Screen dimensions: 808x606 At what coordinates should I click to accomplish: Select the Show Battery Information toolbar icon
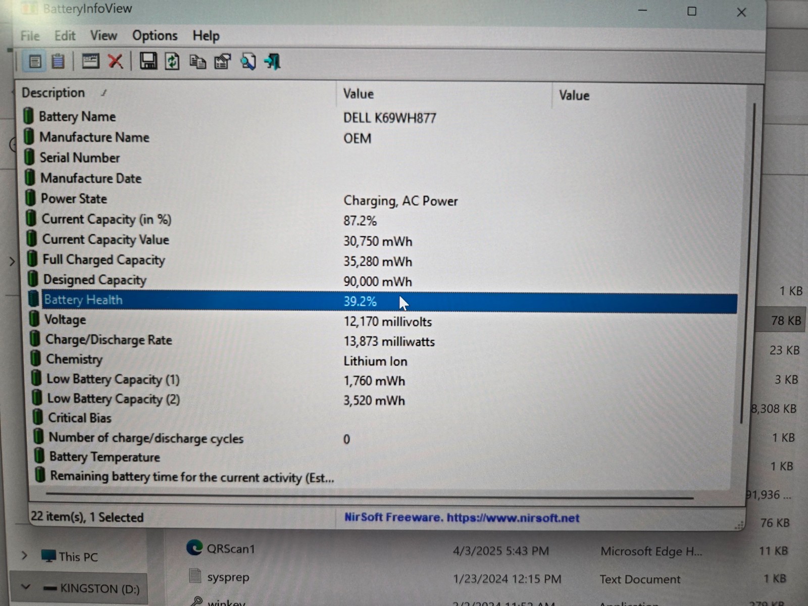pyautogui.click(x=35, y=62)
